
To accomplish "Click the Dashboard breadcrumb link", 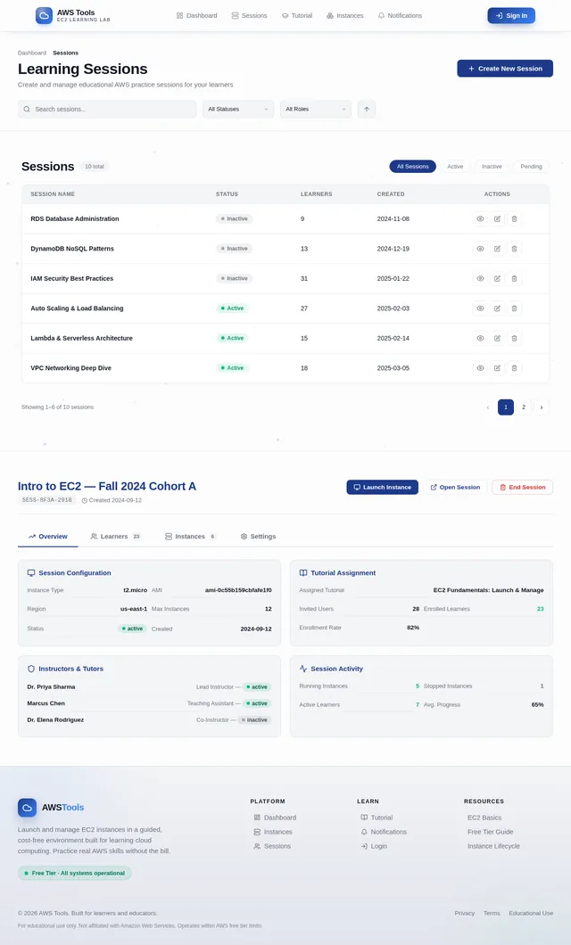I will tap(32, 53).
